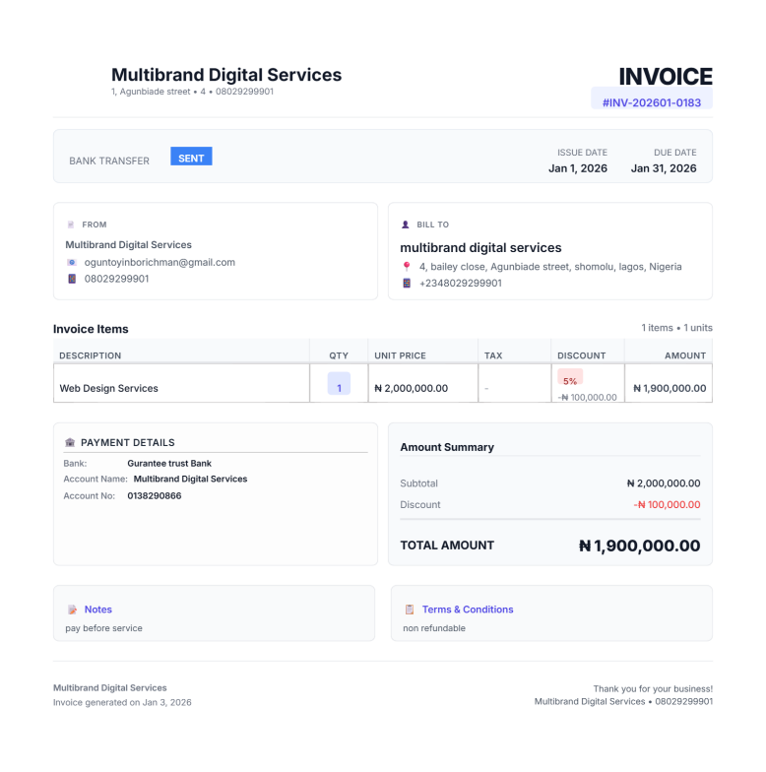Click the person icon next to BILL TO

(406, 225)
